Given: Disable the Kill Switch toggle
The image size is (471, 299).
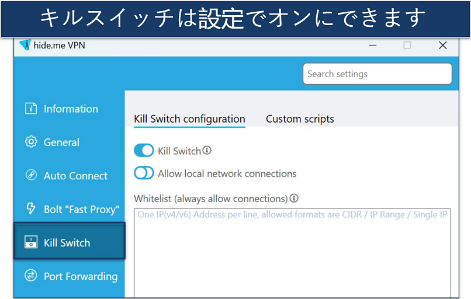Looking at the screenshot, I should point(144,151).
